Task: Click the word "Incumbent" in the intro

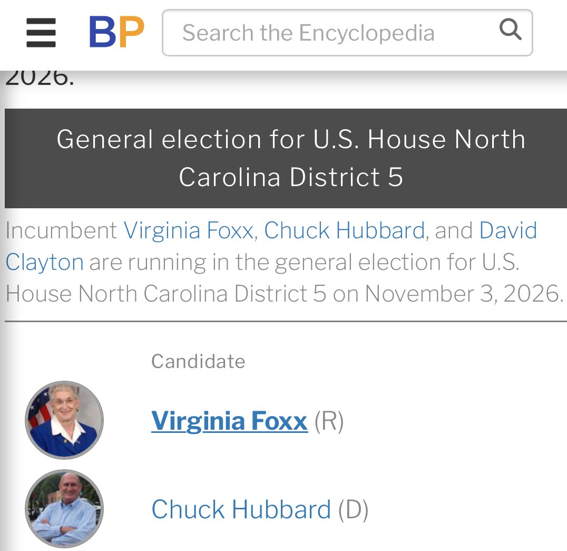Action: point(61,231)
